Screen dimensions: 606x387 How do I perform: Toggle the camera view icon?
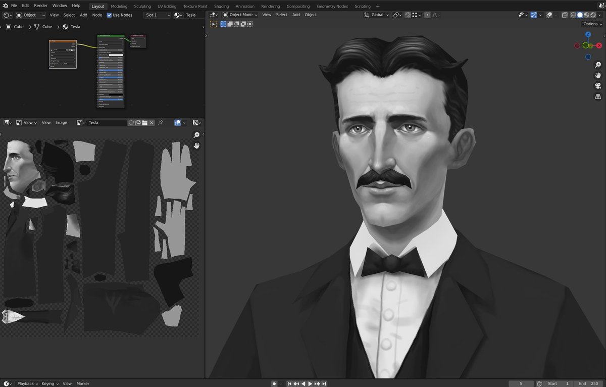(x=598, y=86)
